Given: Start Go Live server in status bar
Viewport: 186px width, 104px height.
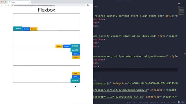Looking at the screenshot, I should pyautogui.click(x=131, y=103).
